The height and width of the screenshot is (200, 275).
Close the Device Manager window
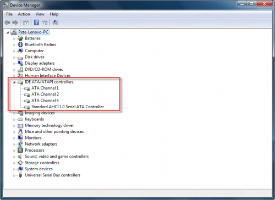tap(264, 4)
